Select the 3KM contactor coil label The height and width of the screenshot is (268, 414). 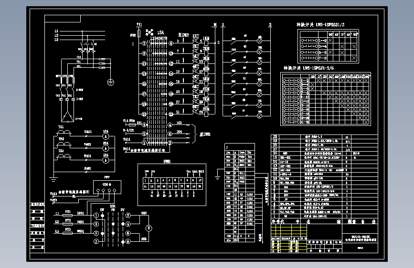coord(206,59)
